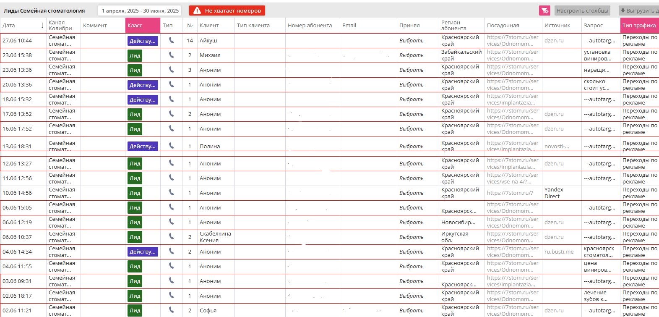Click "Лиды Семейная стоматология" title
The width and height of the screenshot is (659, 317).
pyautogui.click(x=44, y=10)
